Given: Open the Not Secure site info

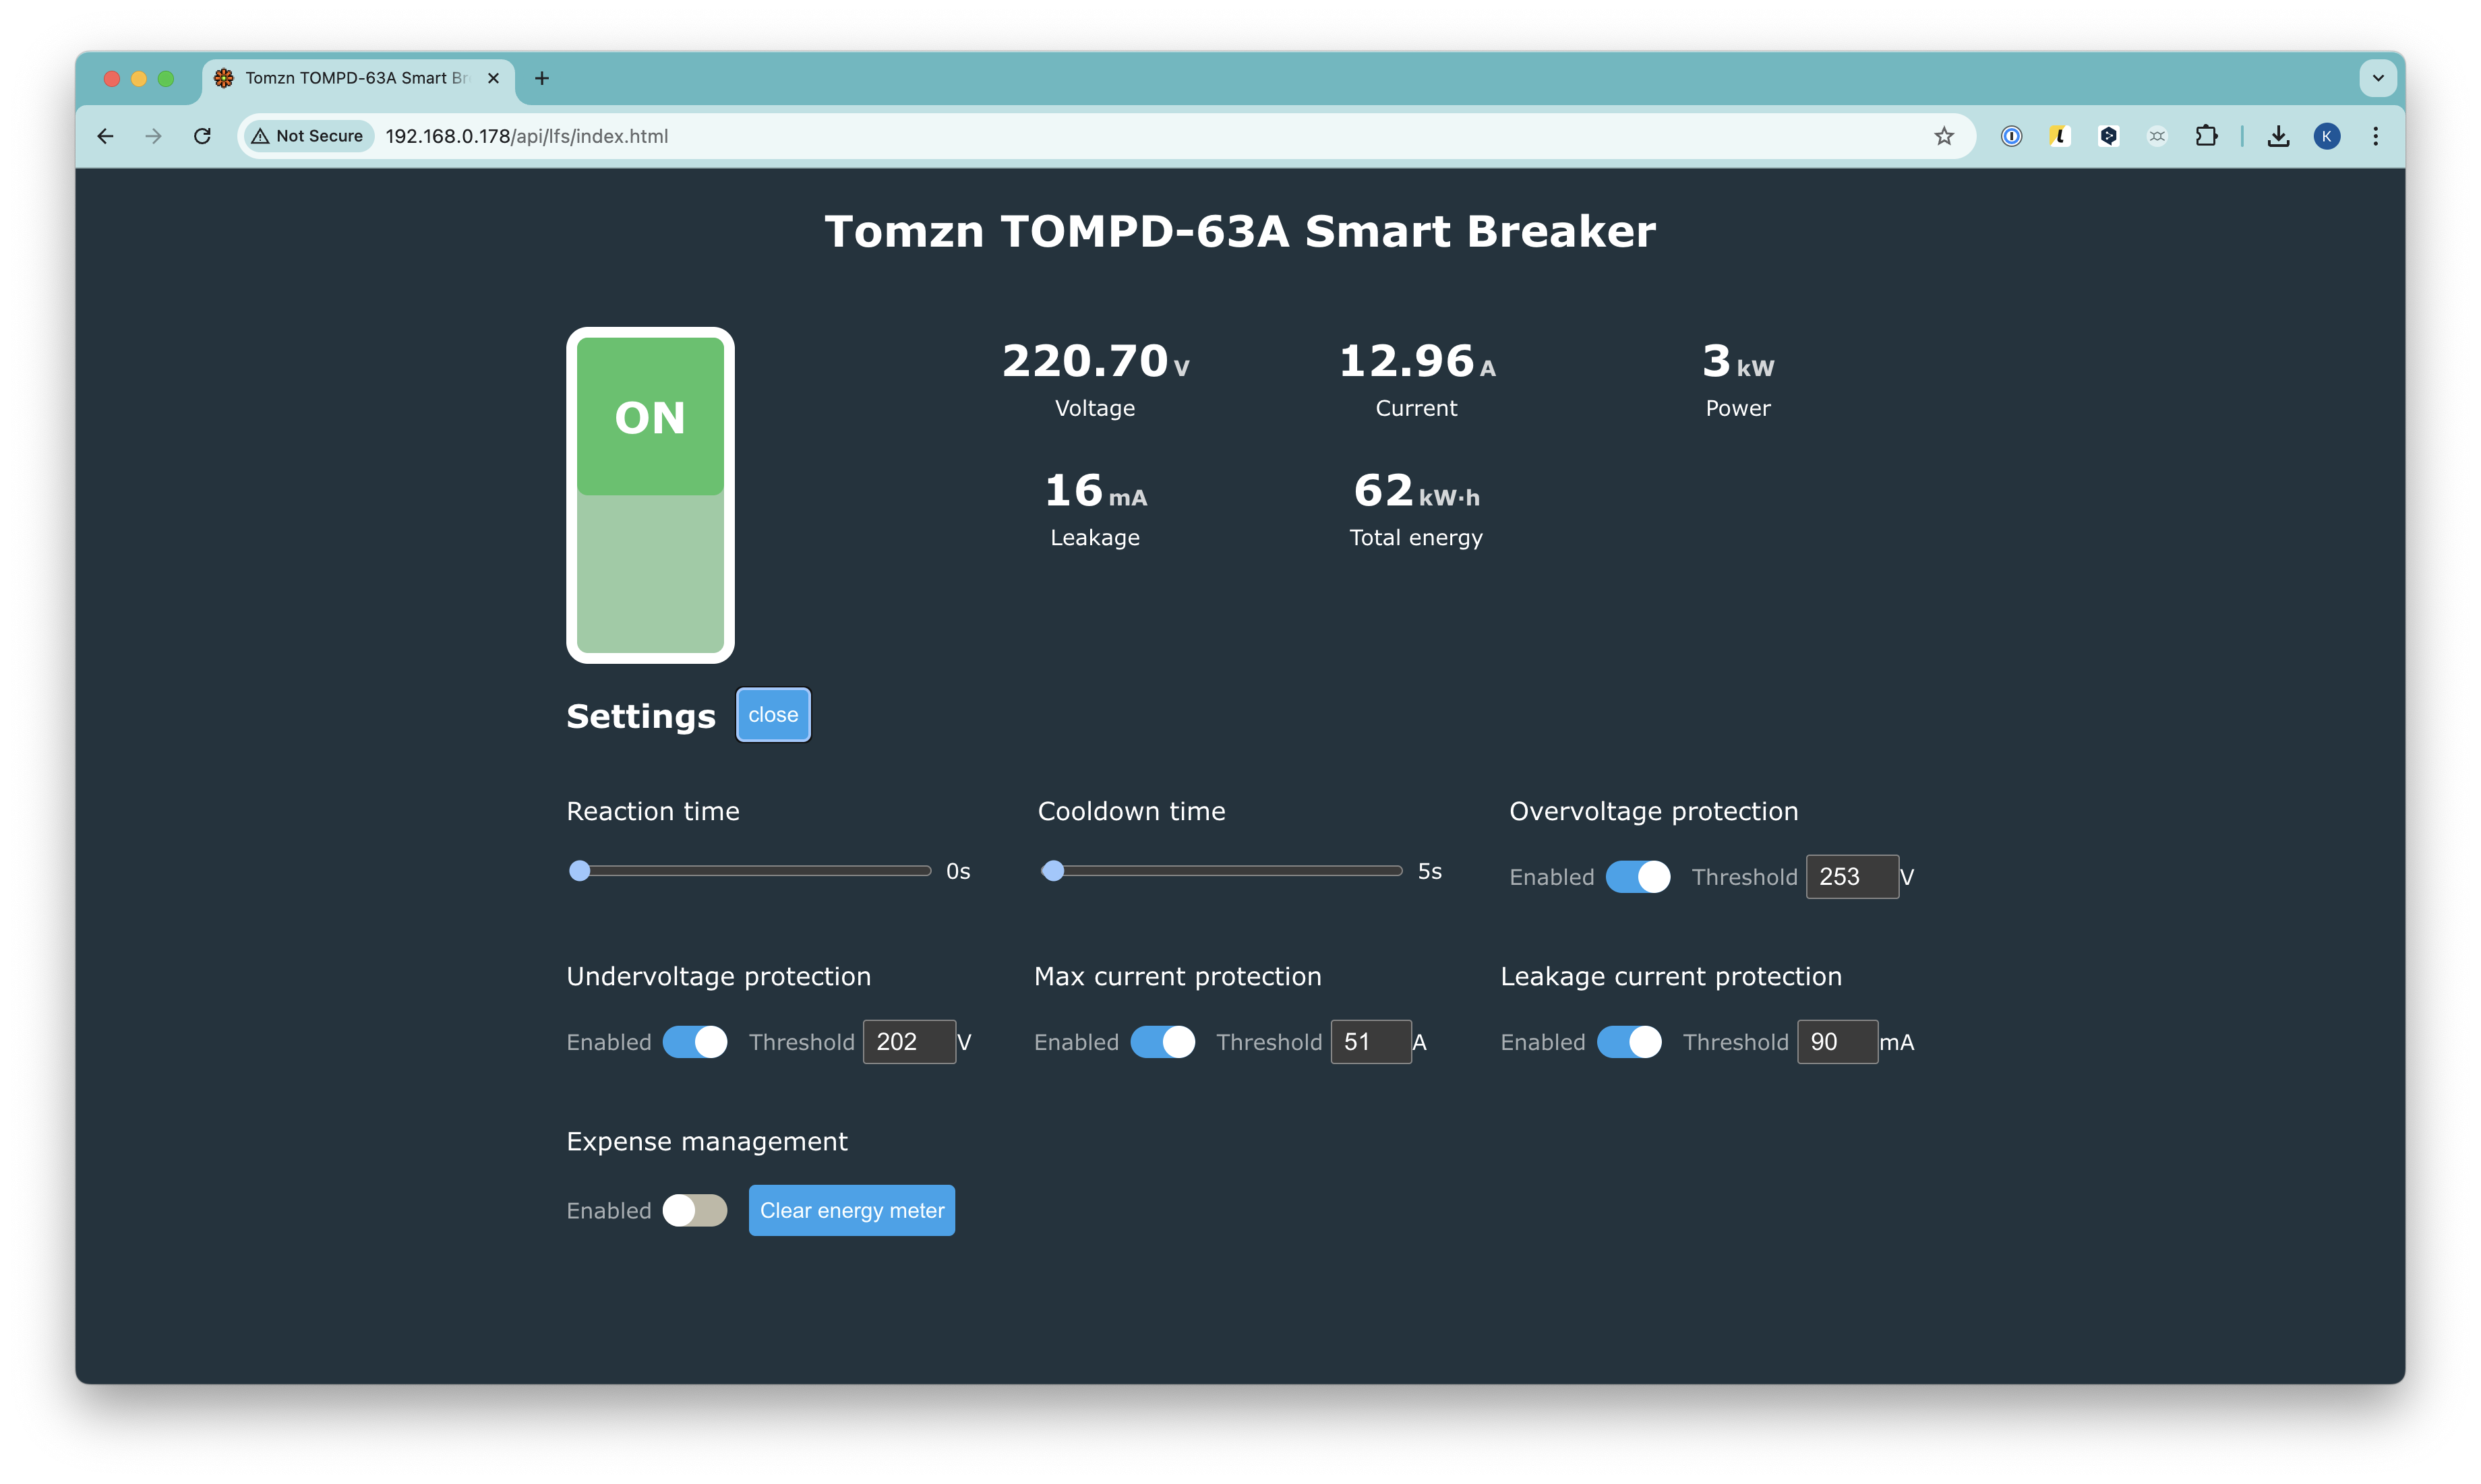Looking at the screenshot, I should [x=308, y=136].
